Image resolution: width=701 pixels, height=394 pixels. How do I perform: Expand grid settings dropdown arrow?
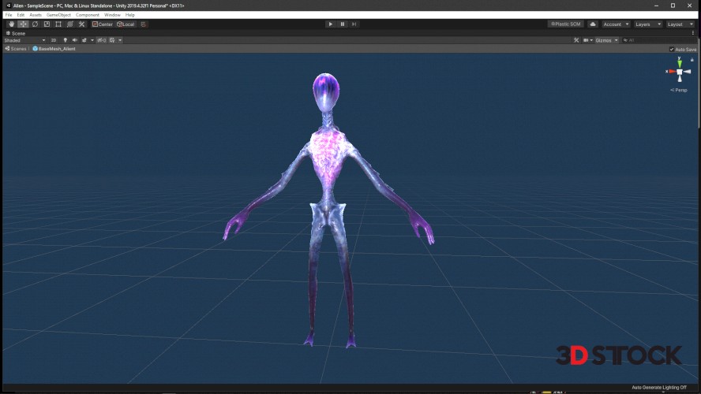(x=120, y=40)
